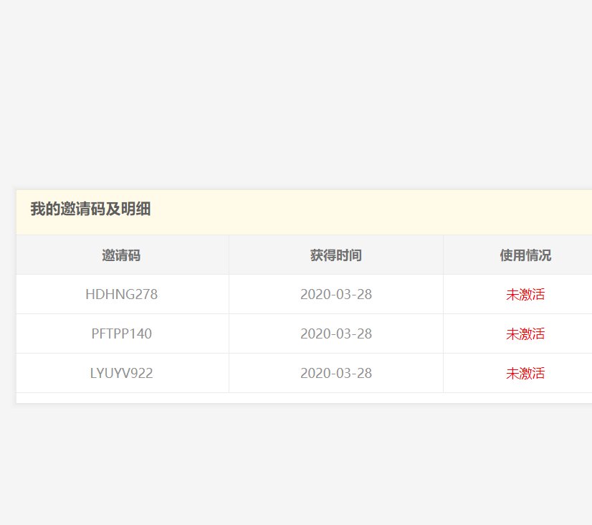592x525 pixels.
Task: Click the 未激活 status for HDHNG278
Action: click(x=526, y=294)
